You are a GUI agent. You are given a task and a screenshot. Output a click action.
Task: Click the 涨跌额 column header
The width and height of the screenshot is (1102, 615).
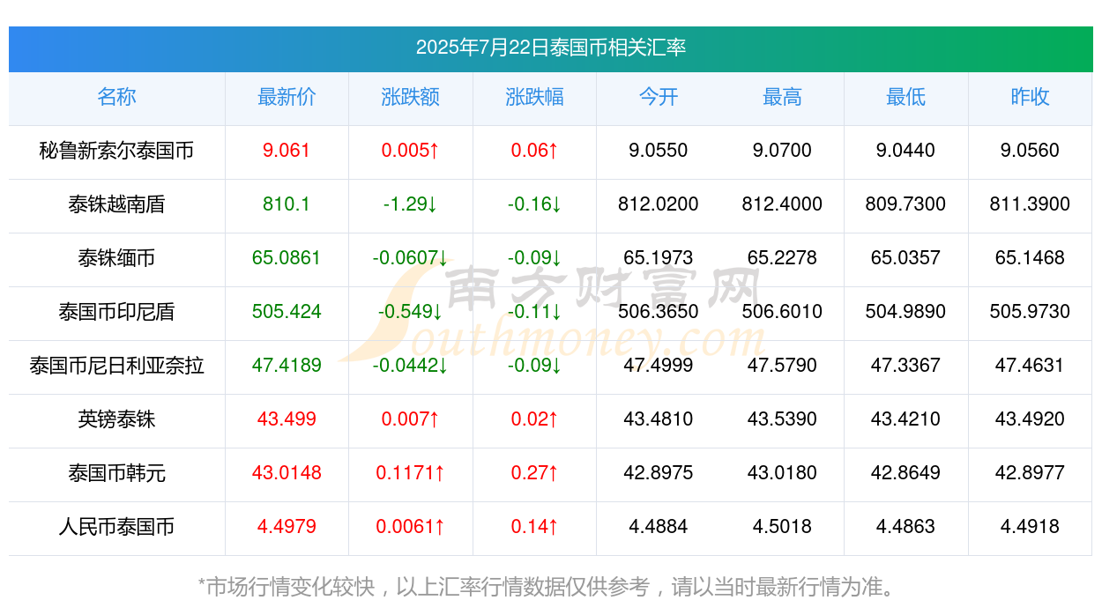pos(410,97)
